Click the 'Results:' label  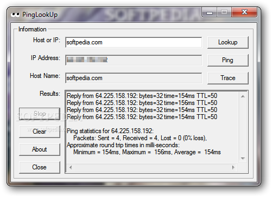click(x=50, y=94)
